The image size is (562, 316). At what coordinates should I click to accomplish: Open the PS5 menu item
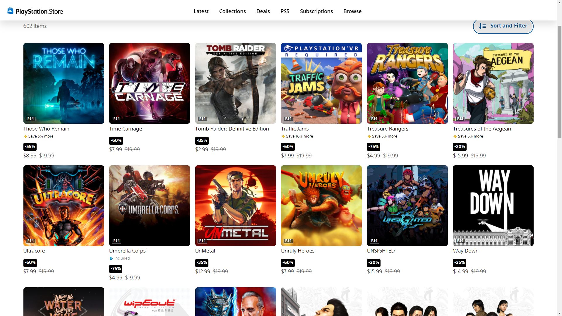(x=285, y=11)
